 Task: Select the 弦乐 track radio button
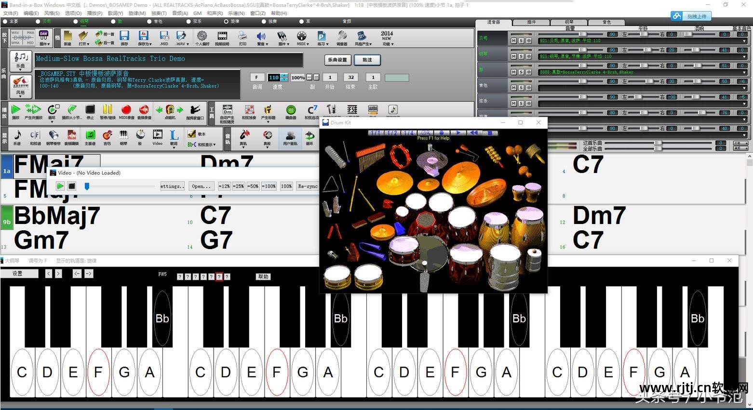coord(188,21)
